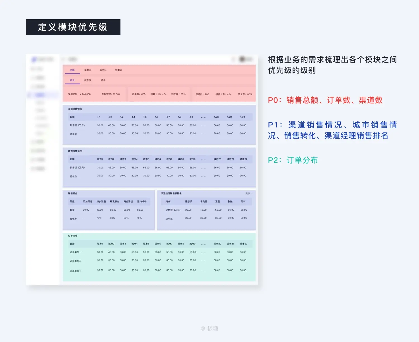Select 城市6 header in 城市销售情况 table

pos(158,159)
